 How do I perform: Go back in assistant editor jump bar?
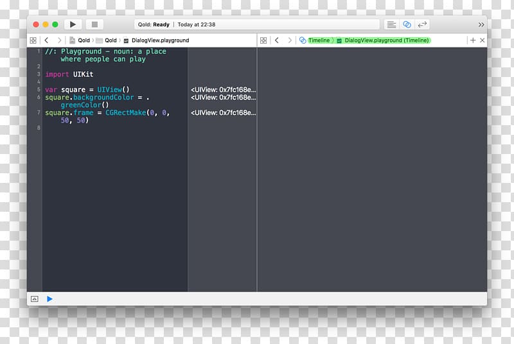point(277,40)
